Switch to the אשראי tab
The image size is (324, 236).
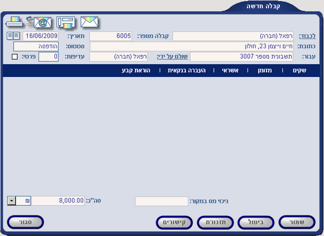(230, 70)
